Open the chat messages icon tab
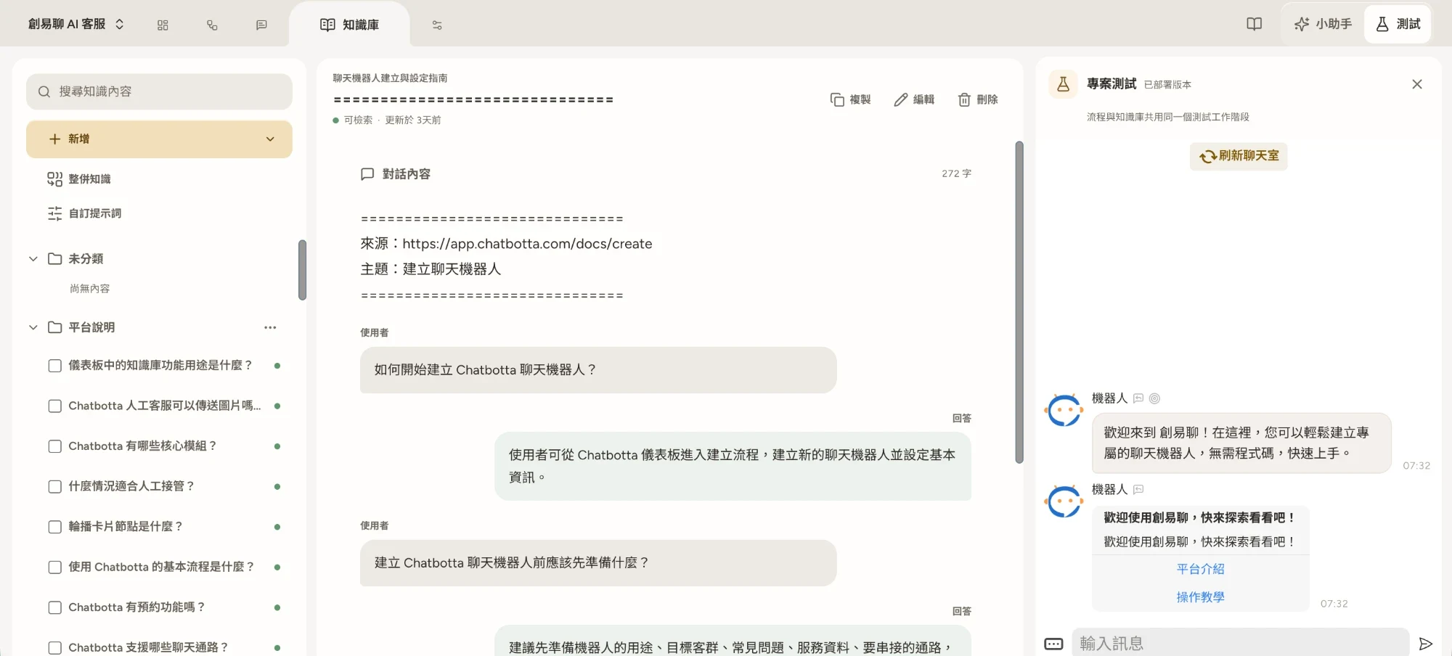1452x656 pixels. click(261, 25)
